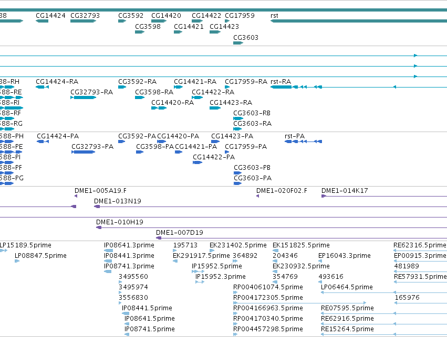Screen dimensions: 447x337
Task: Click the CG14421 gene label
Action: 189,26
